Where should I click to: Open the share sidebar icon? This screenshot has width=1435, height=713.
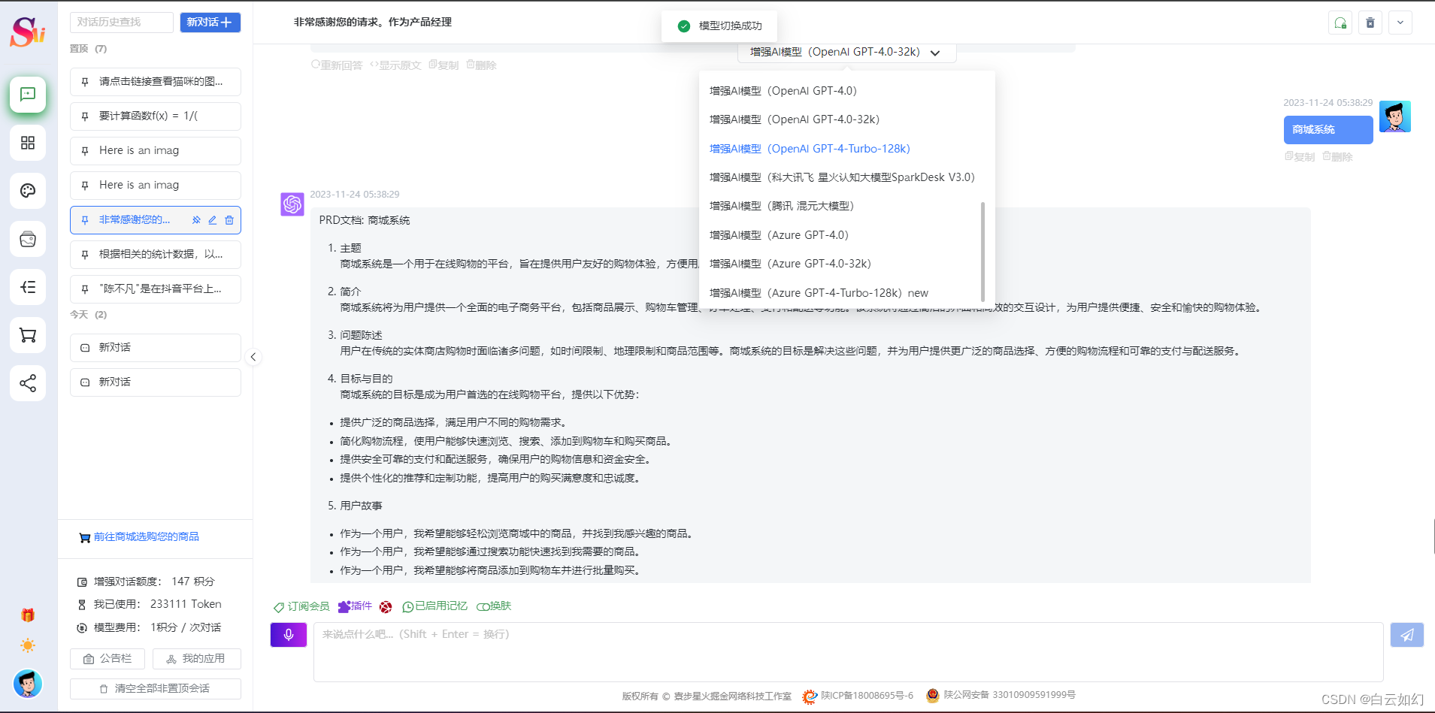[28, 383]
